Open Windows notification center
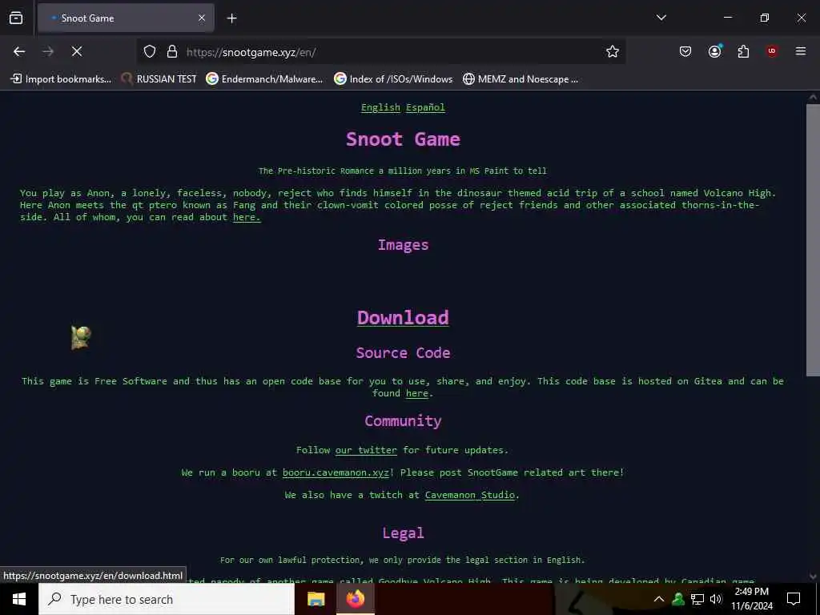Screen dimensions: 820x615 tap(794, 599)
